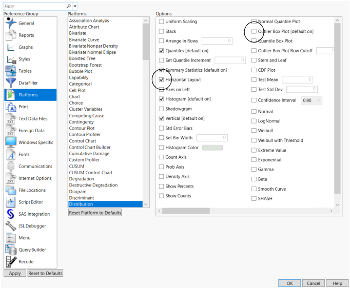Click Reset Platform to Defaults button
Image resolution: width=350 pixels, height=289 pixels.
click(95, 213)
